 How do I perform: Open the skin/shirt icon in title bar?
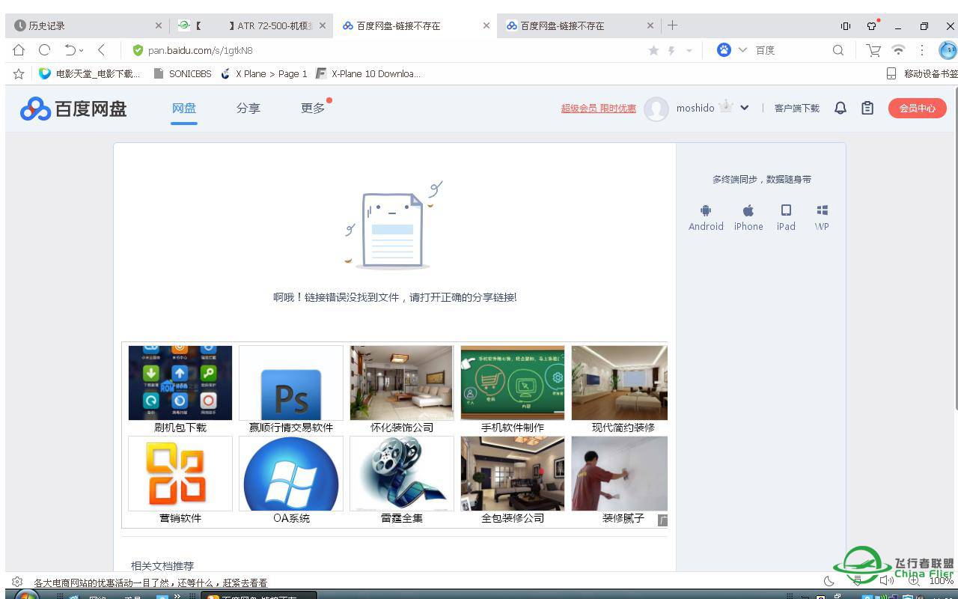pos(872,25)
